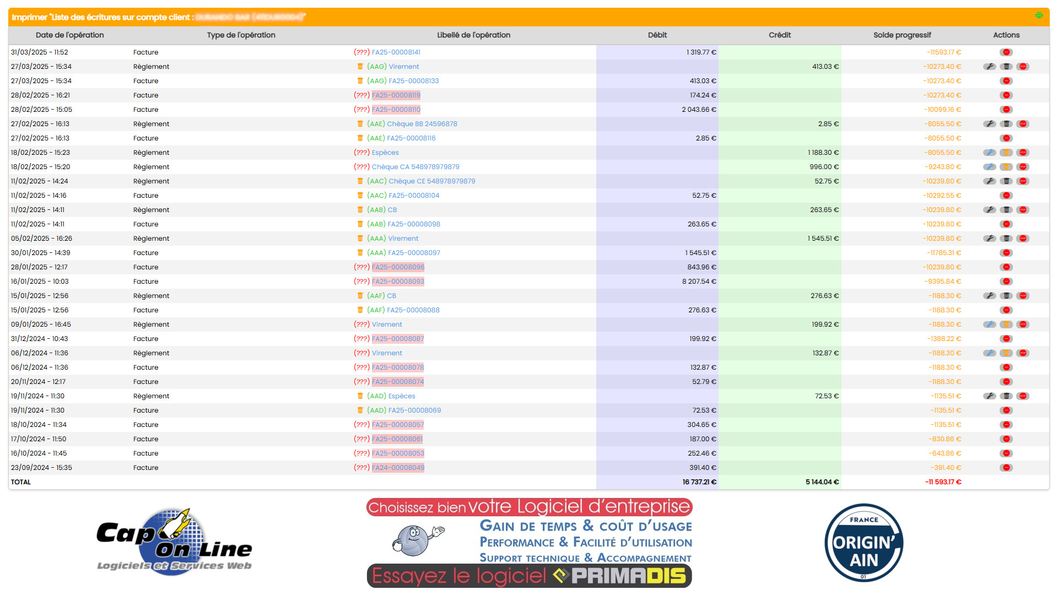Click small orange trash beside (AAE) FA25-00008116 label
Screen dimensions: 1058x595
tap(360, 138)
